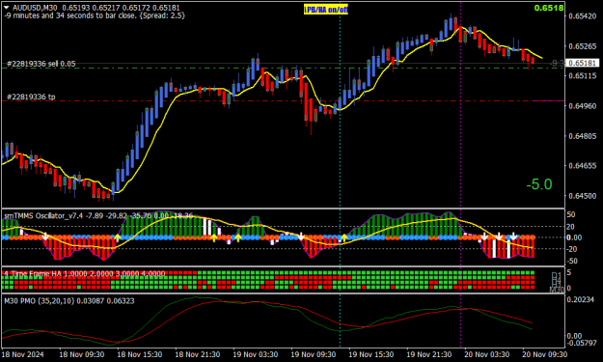Viewport: 603px width, 362px height.
Task: Select the #22819336 sell 0.05 order label
Action: tap(41, 64)
